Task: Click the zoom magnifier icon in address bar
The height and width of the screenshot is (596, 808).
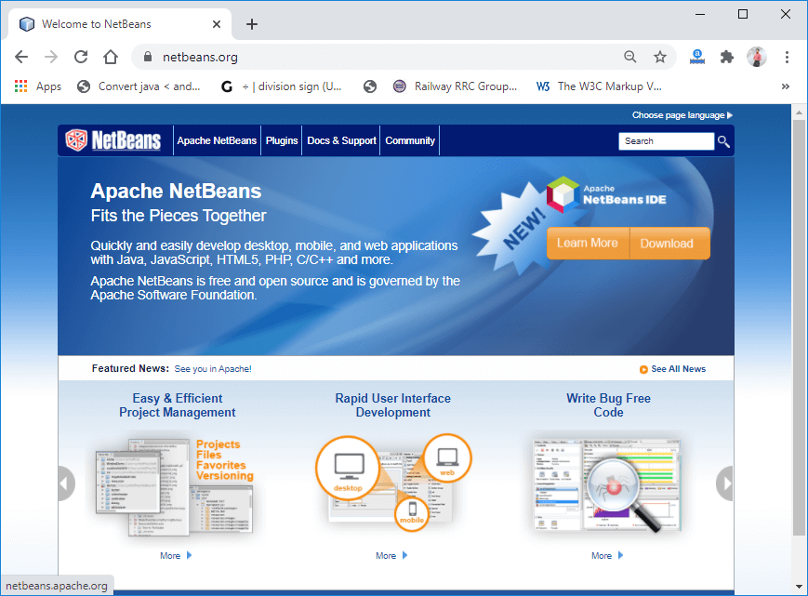Action: tap(629, 57)
